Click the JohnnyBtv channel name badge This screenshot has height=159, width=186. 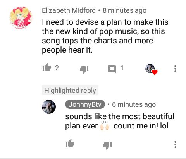(x=85, y=104)
